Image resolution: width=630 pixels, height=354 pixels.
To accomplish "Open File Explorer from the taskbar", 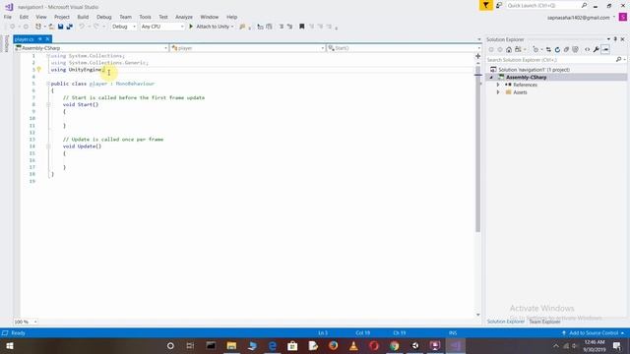I will pos(231,345).
